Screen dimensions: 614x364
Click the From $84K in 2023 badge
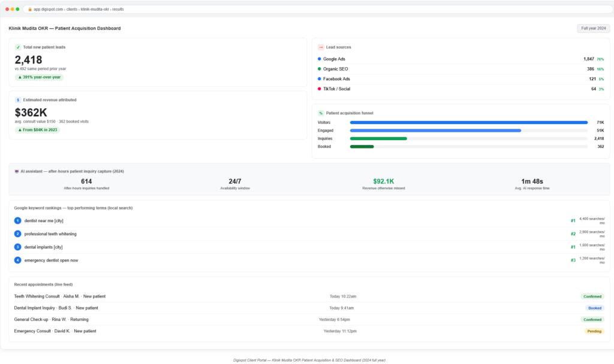pyautogui.click(x=38, y=130)
